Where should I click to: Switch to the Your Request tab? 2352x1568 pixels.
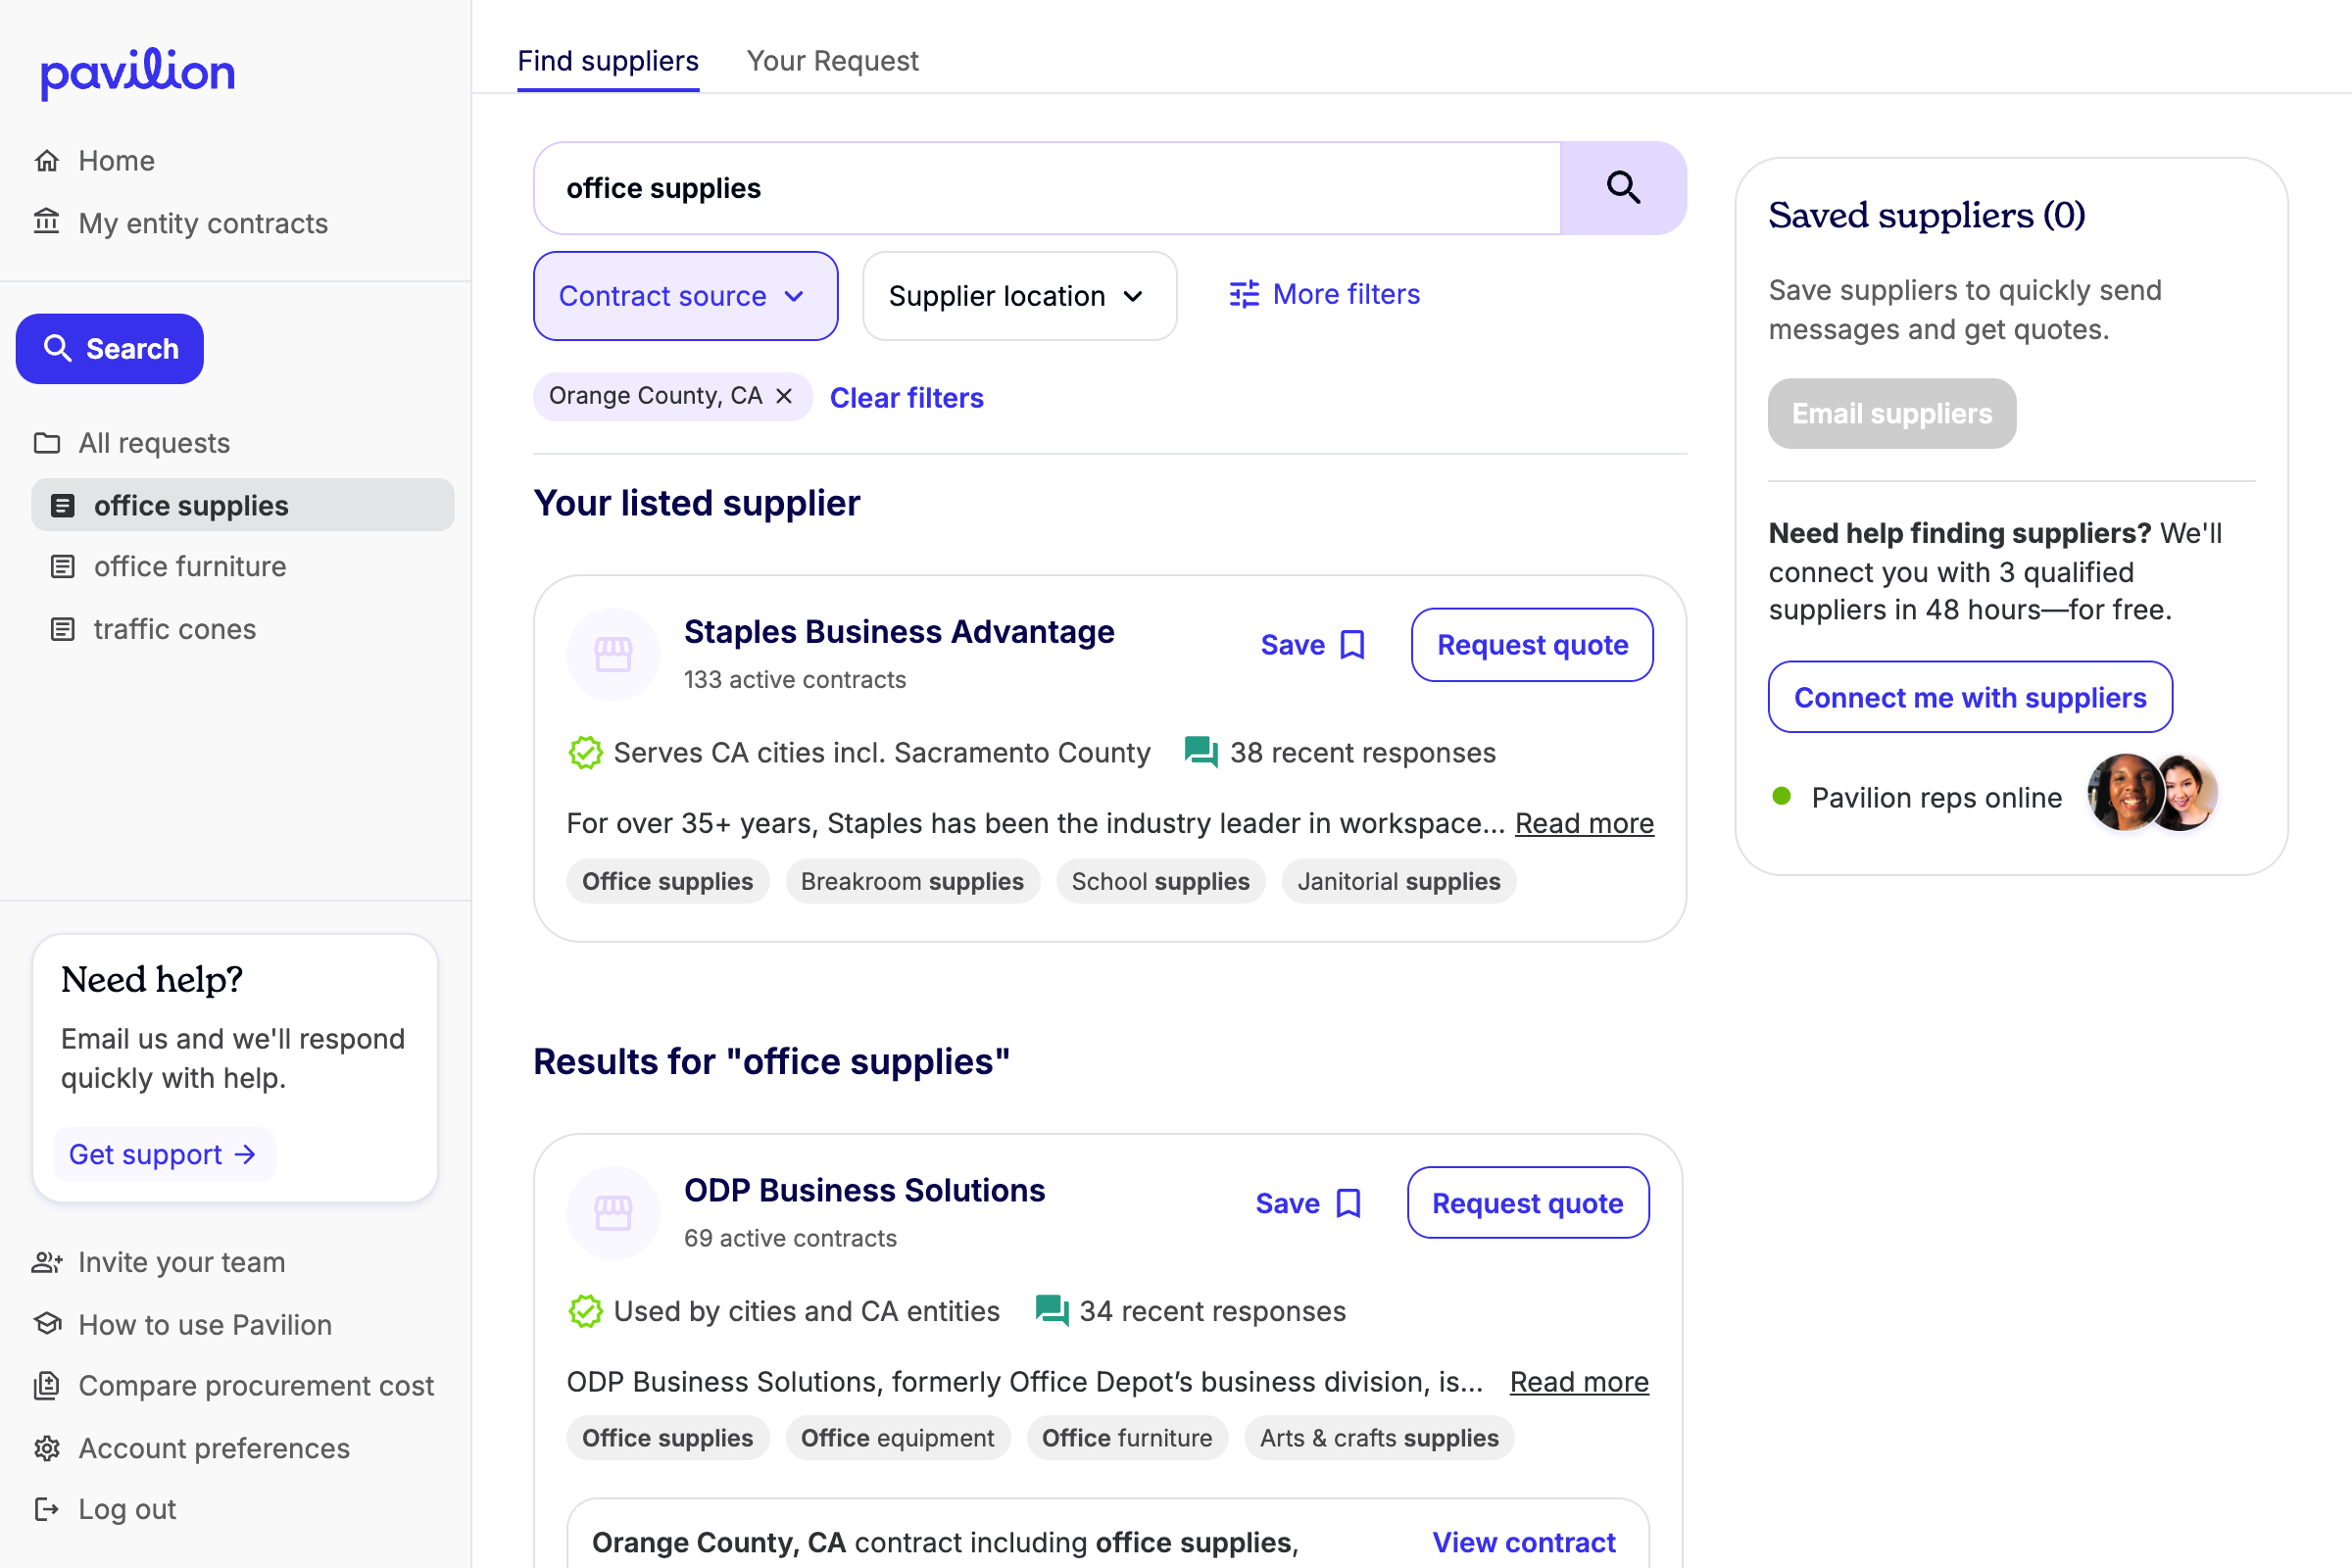[832, 61]
